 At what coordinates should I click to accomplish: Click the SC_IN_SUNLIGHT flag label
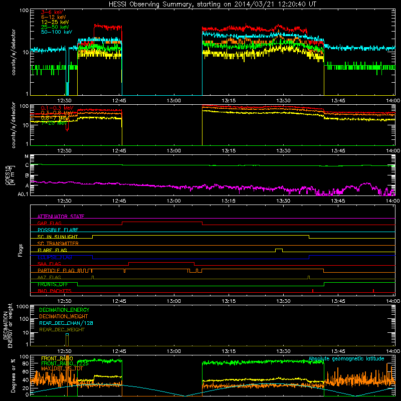click(58, 237)
